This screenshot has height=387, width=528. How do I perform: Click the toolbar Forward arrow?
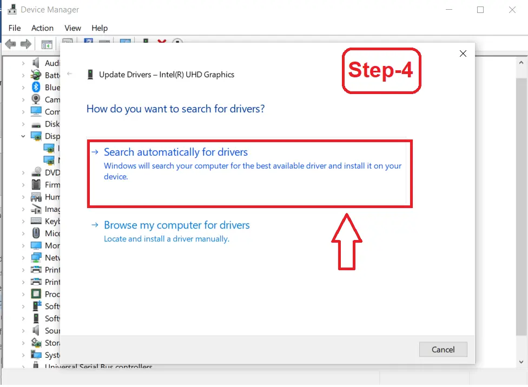(26, 44)
